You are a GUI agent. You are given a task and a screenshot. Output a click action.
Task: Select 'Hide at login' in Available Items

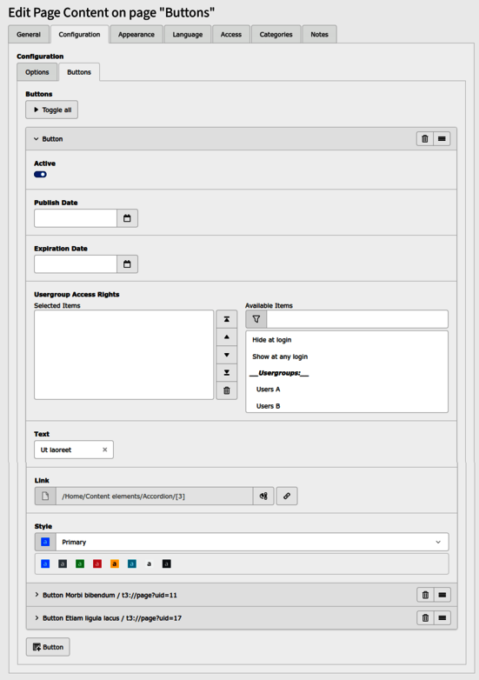click(347, 340)
